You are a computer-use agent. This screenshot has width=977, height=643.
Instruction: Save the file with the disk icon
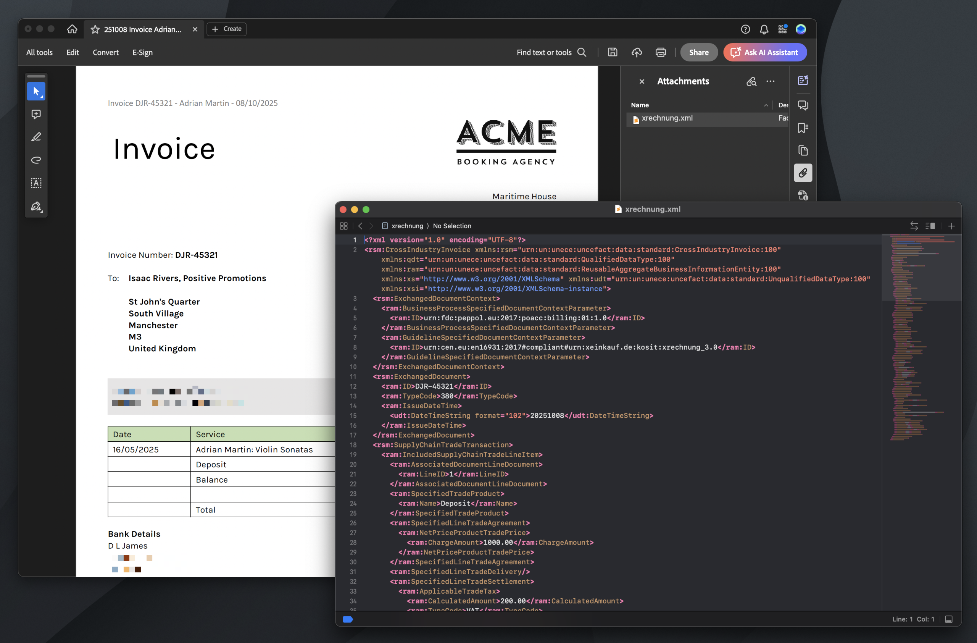coord(612,52)
